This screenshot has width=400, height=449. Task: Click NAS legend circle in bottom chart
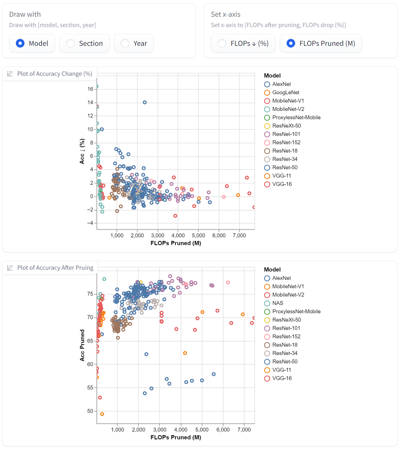[267, 303]
